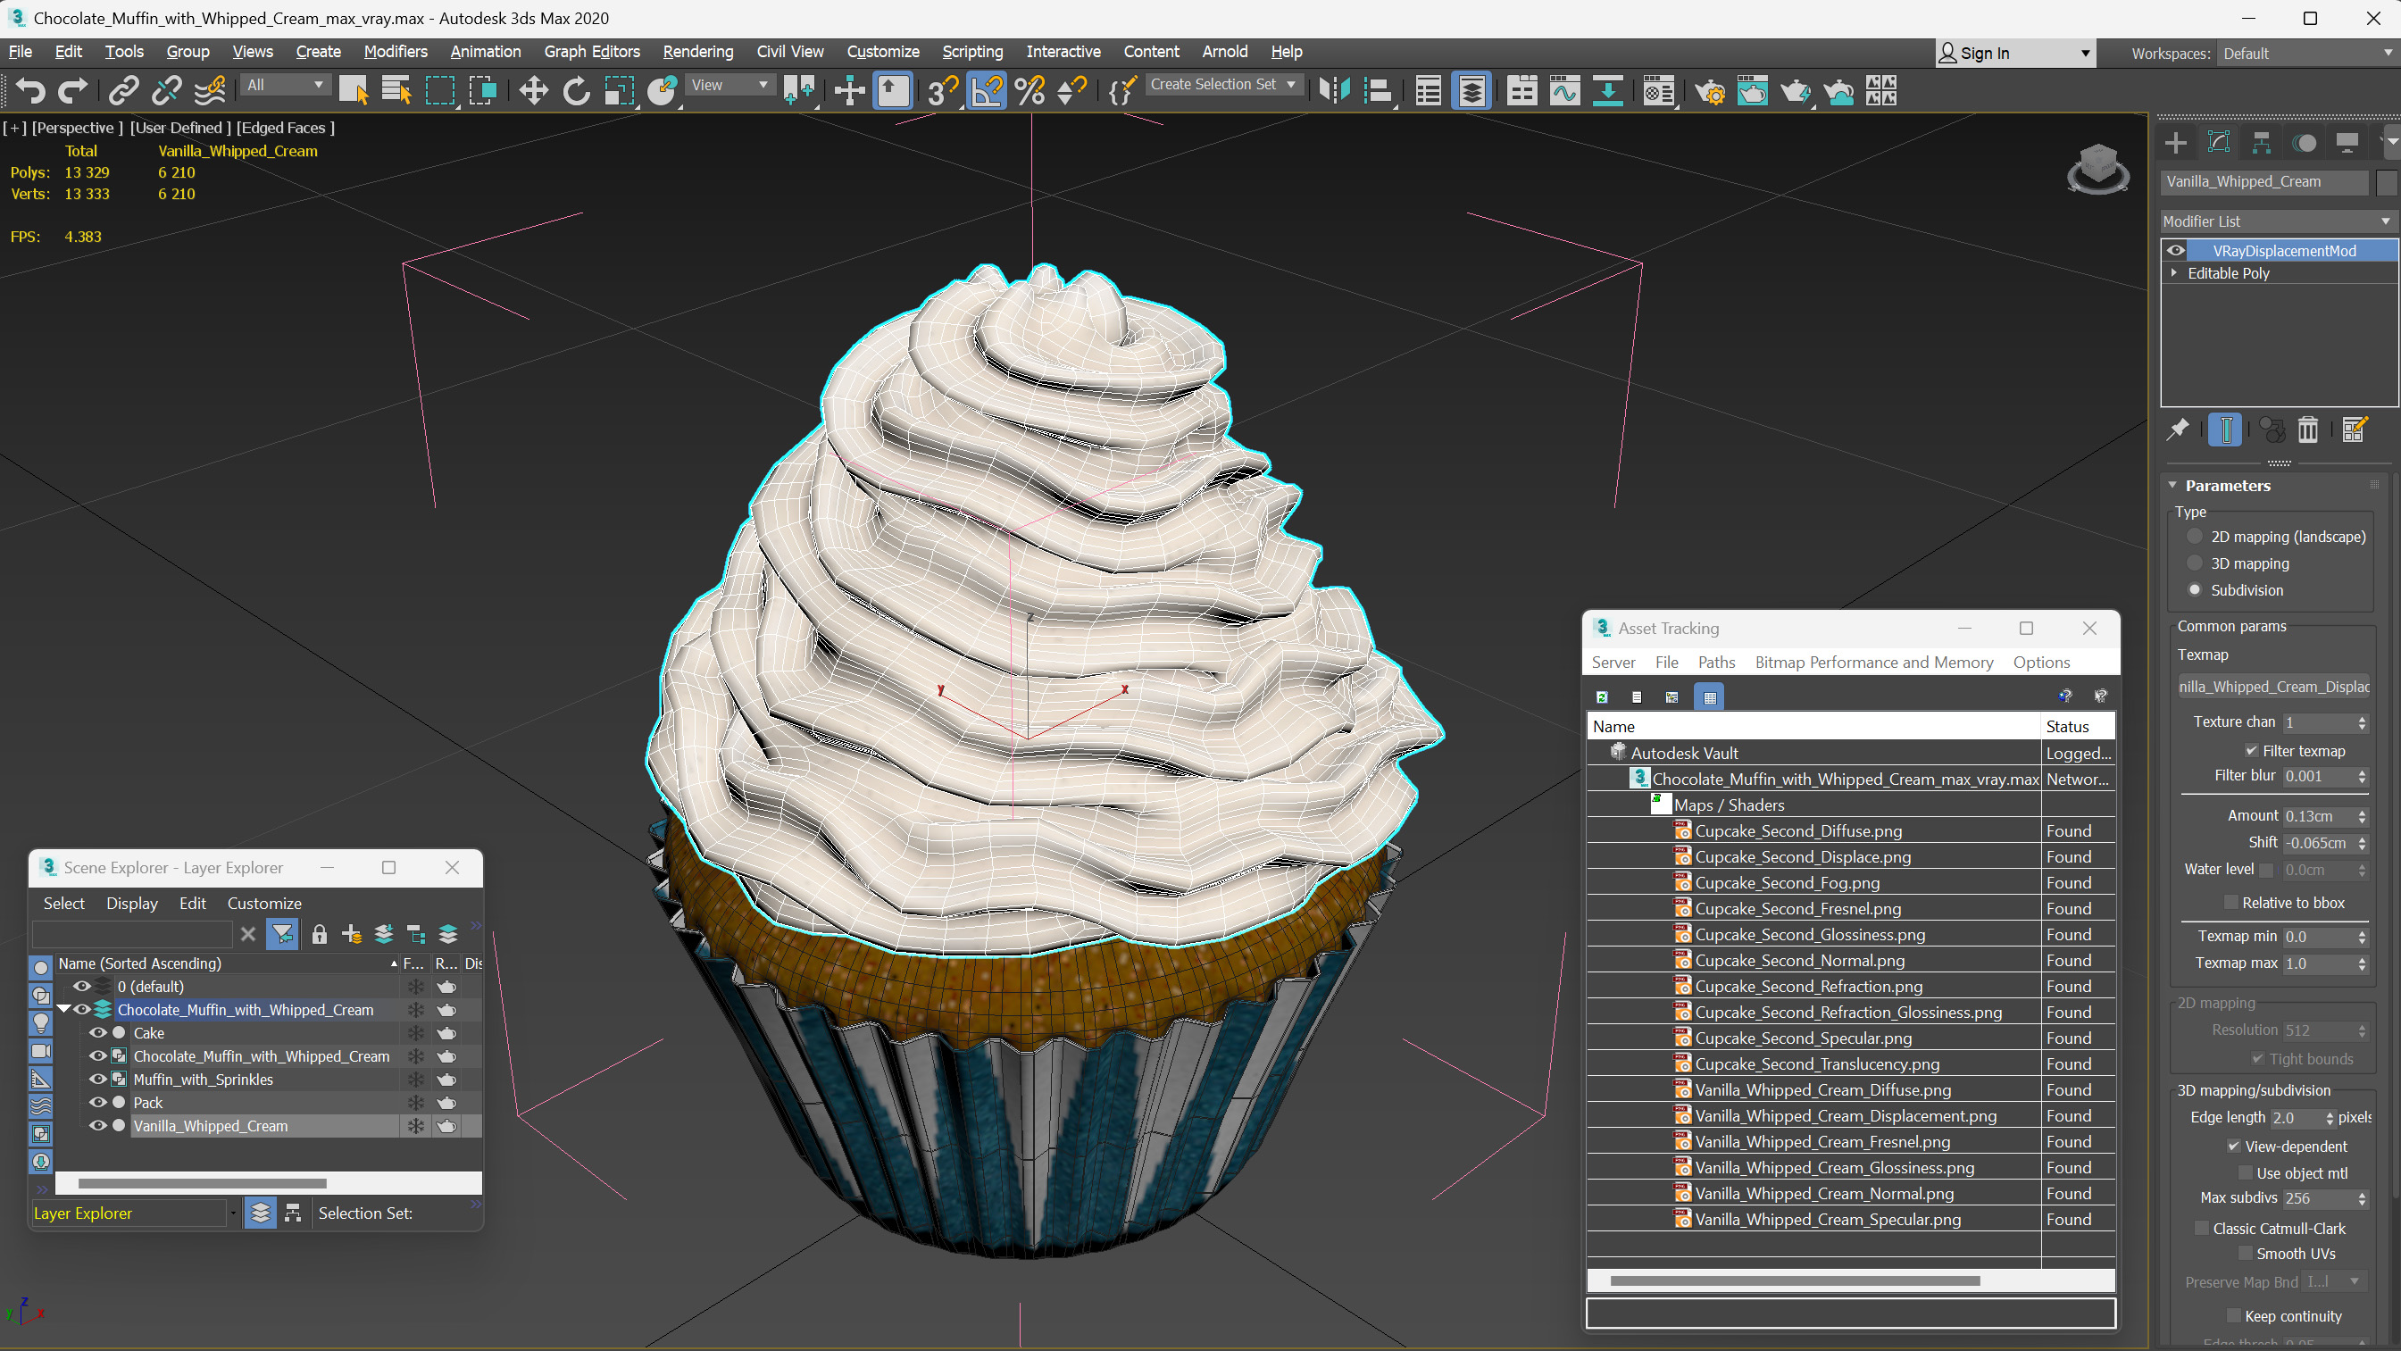This screenshot has height=1351, width=2401.
Task: Choose the Select and Move tool
Action: point(533,90)
